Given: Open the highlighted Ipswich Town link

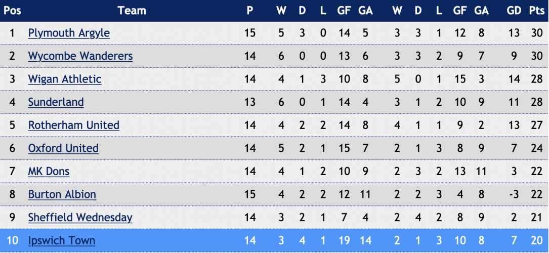Looking at the screenshot, I should tap(62, 241).
